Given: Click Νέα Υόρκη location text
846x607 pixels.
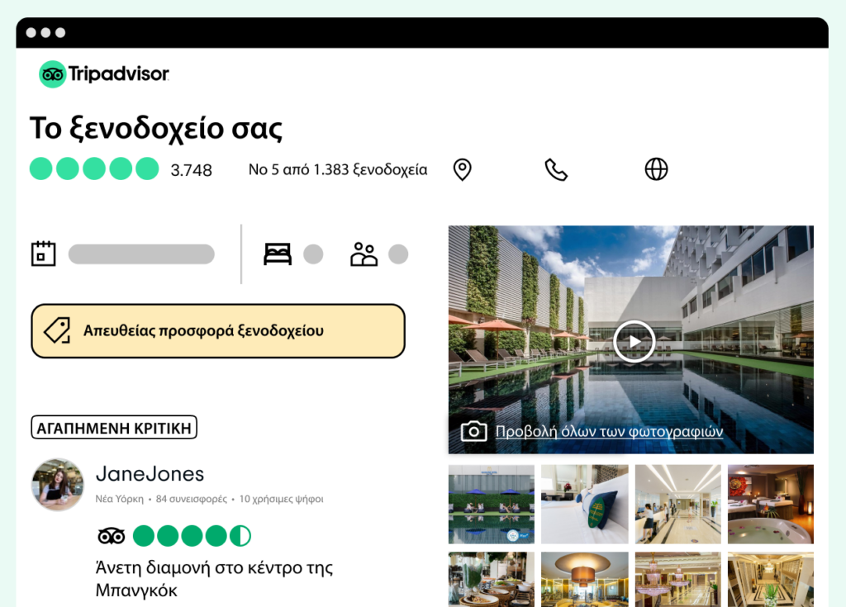Looking at the screenshot, I should [x=119, y=499].
